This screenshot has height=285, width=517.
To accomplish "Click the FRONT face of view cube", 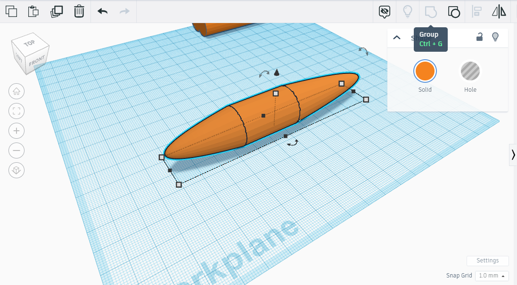I will pyautogui.click(x=37, y=61).
